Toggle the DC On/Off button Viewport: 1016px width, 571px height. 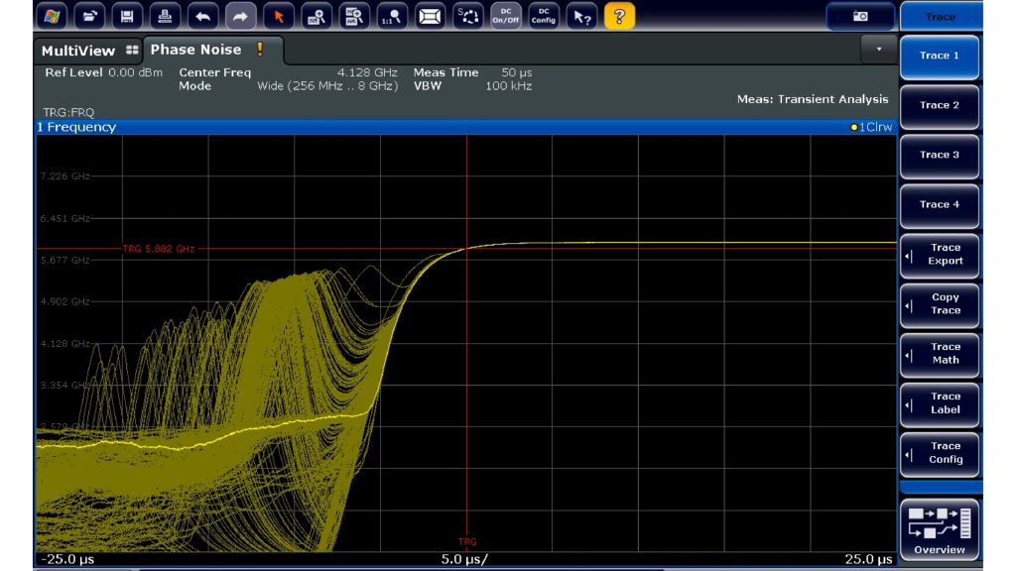(506, 16)
